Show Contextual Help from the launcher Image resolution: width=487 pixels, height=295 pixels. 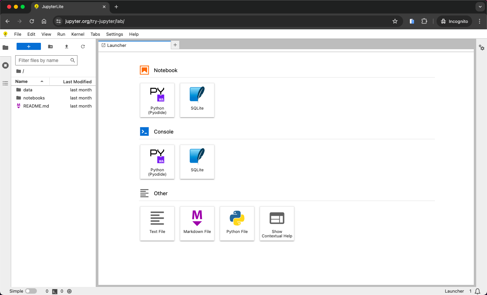[x=277, y=224]
